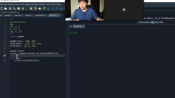The image size is (175, 98).
Task: Switch to the day19.py editor tab
Action: click(18, 15)
